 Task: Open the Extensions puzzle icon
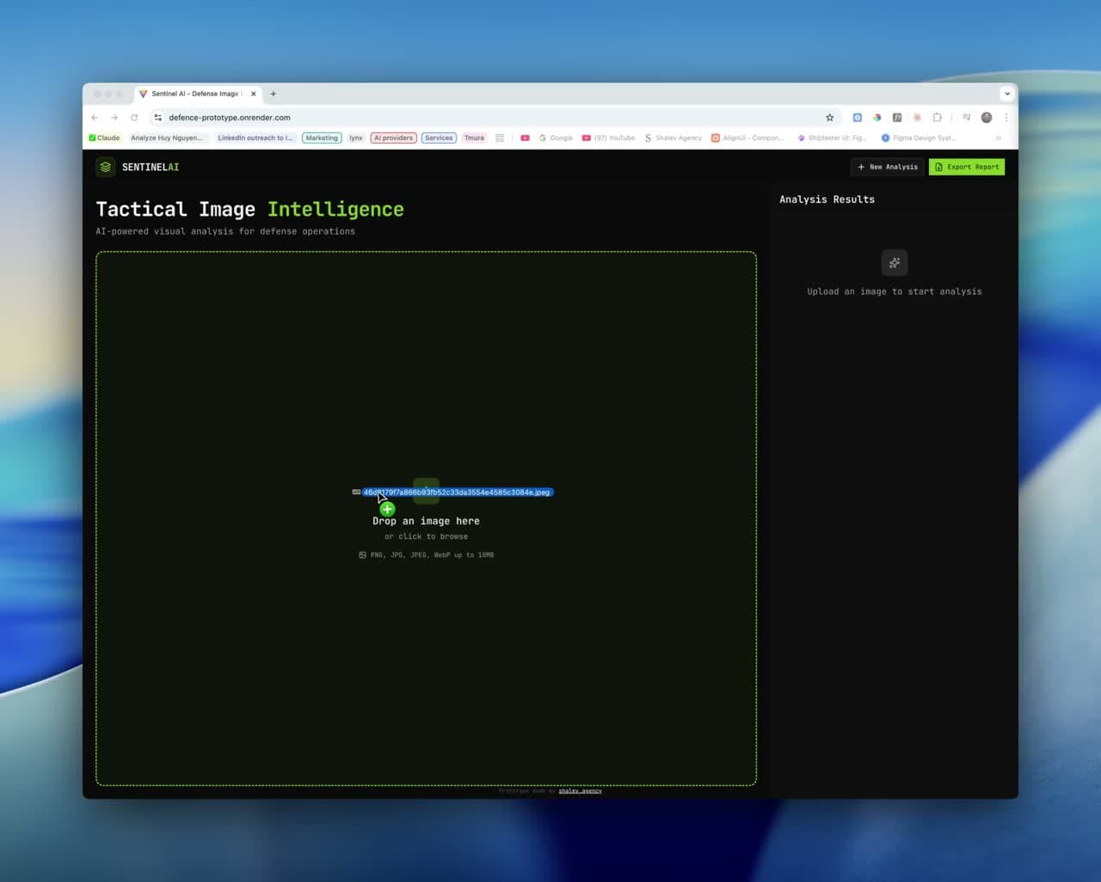click(x=938, y=118)
